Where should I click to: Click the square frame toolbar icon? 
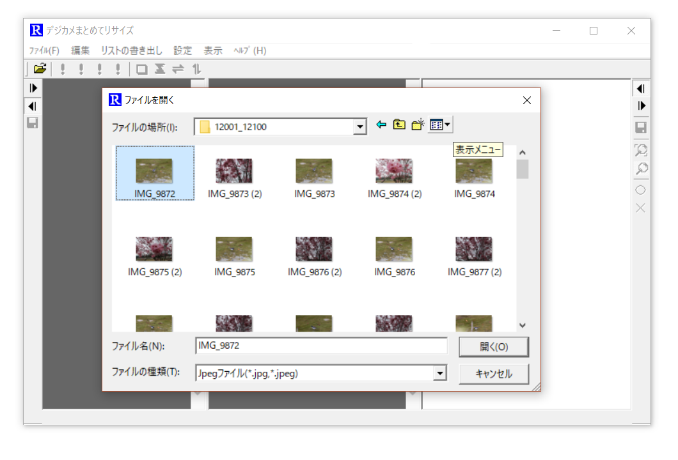pyautogui.click(x=142, y=69)
